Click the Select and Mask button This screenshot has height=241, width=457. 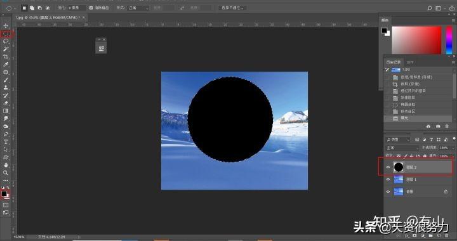tap(232, 8)
